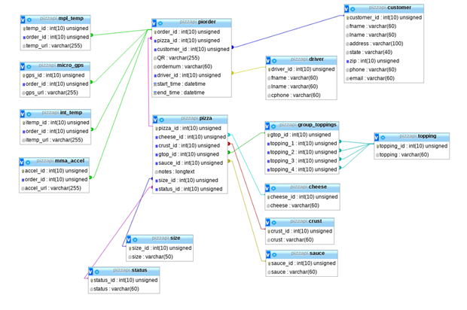Click customer_id column in piorder table

click(191, 49)
